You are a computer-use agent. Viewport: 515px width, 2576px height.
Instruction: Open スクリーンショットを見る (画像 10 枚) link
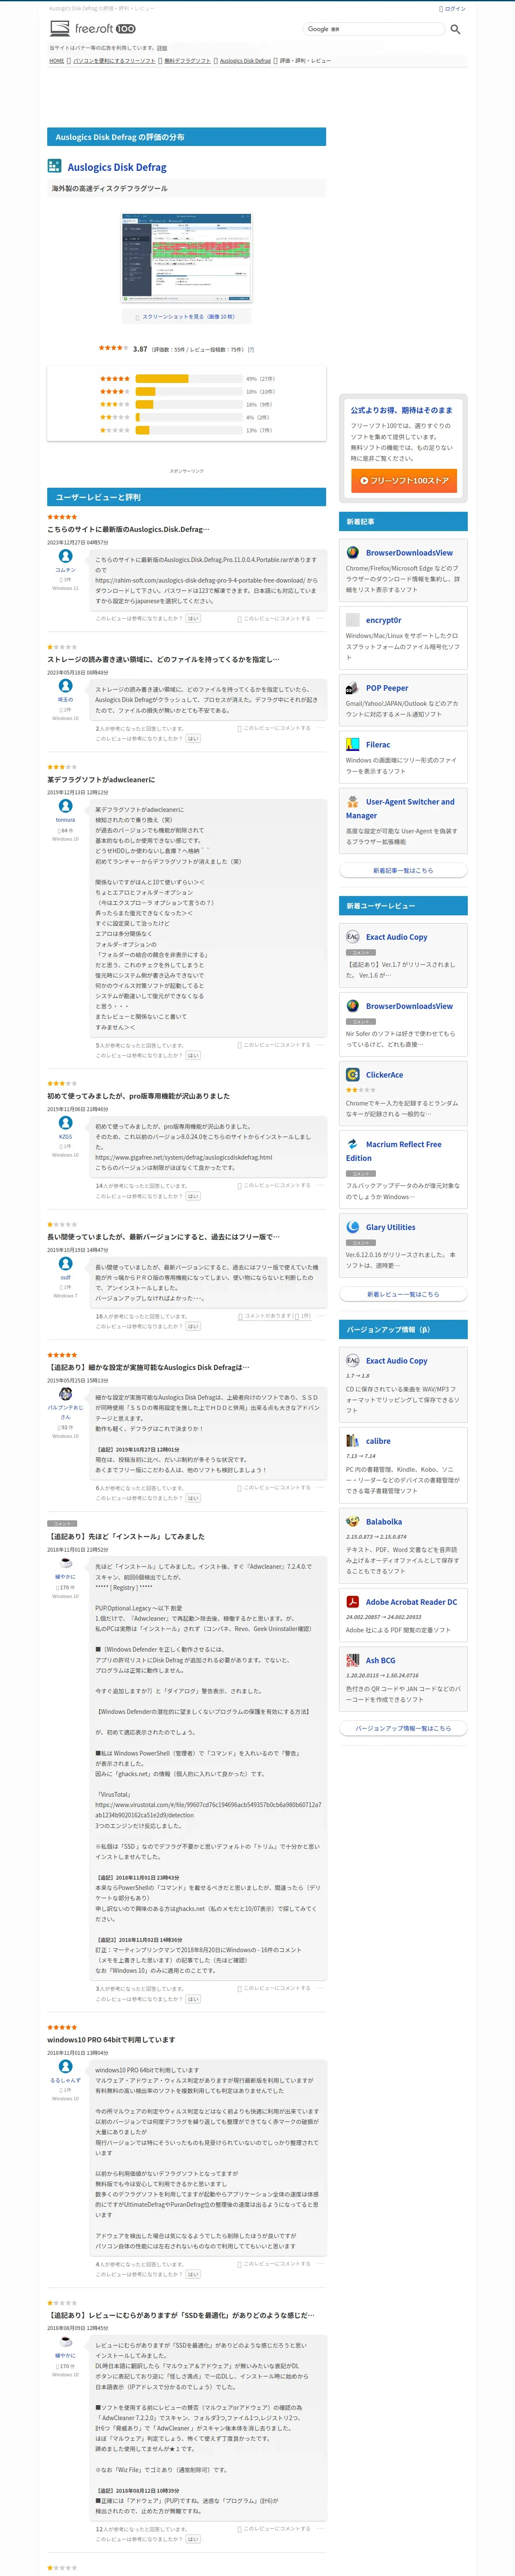pyautogui.click(x=188, y=317)
